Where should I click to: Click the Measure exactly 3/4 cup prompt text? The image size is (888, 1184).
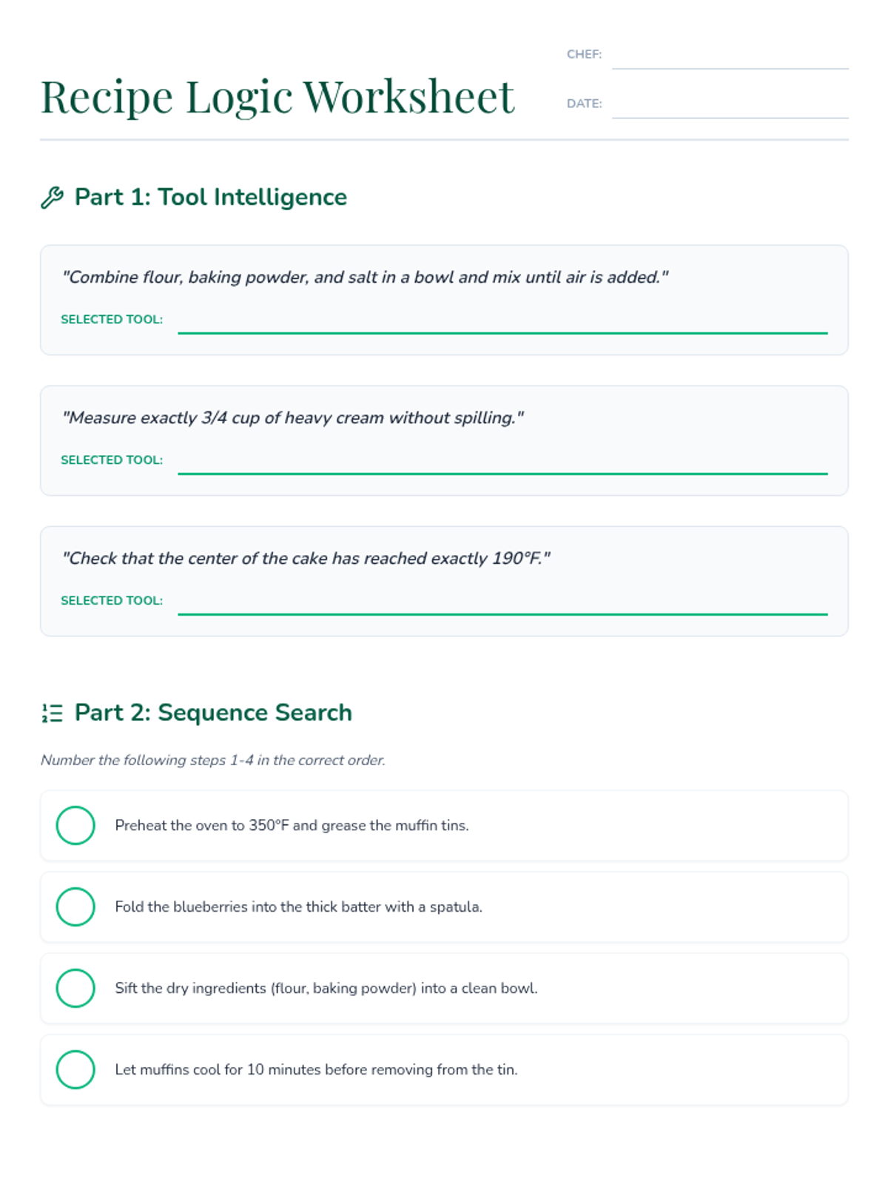(x=293, y=418)
